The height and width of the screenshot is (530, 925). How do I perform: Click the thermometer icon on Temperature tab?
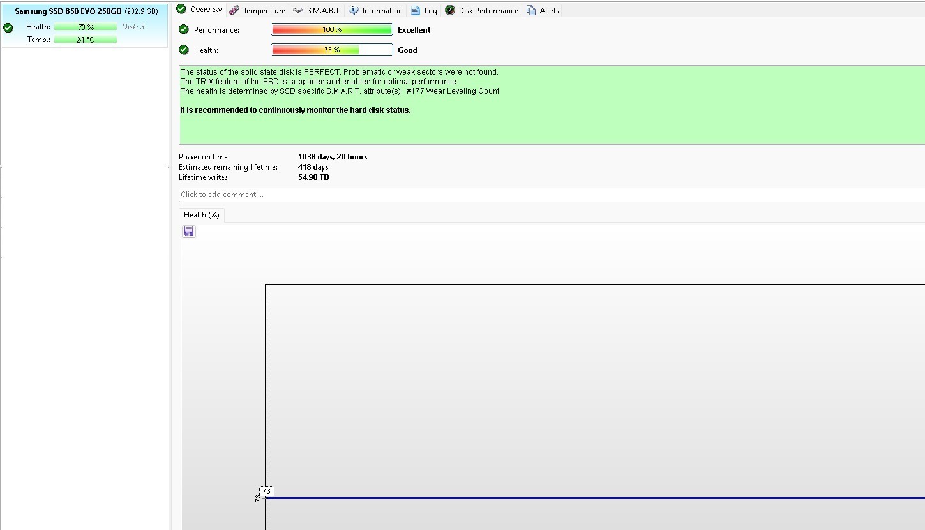pos(234,10)
